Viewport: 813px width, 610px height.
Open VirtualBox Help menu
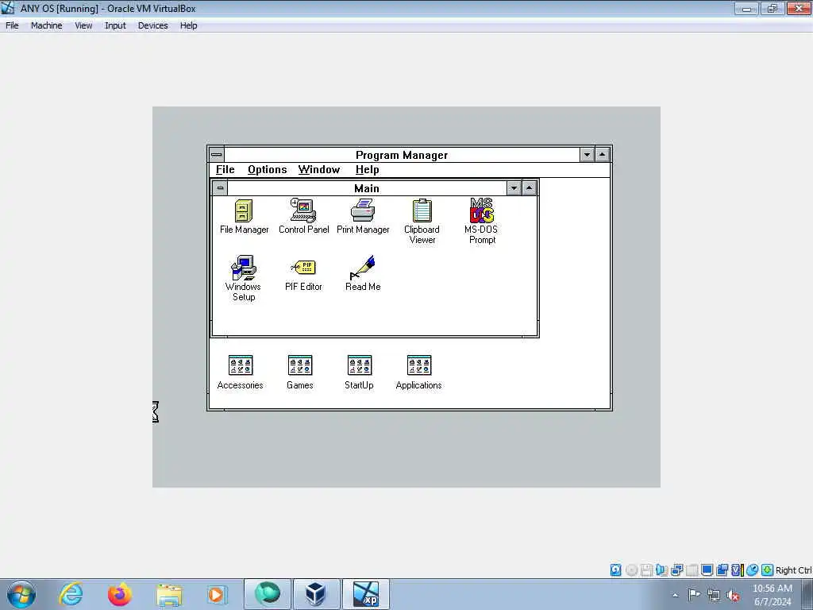188,25
